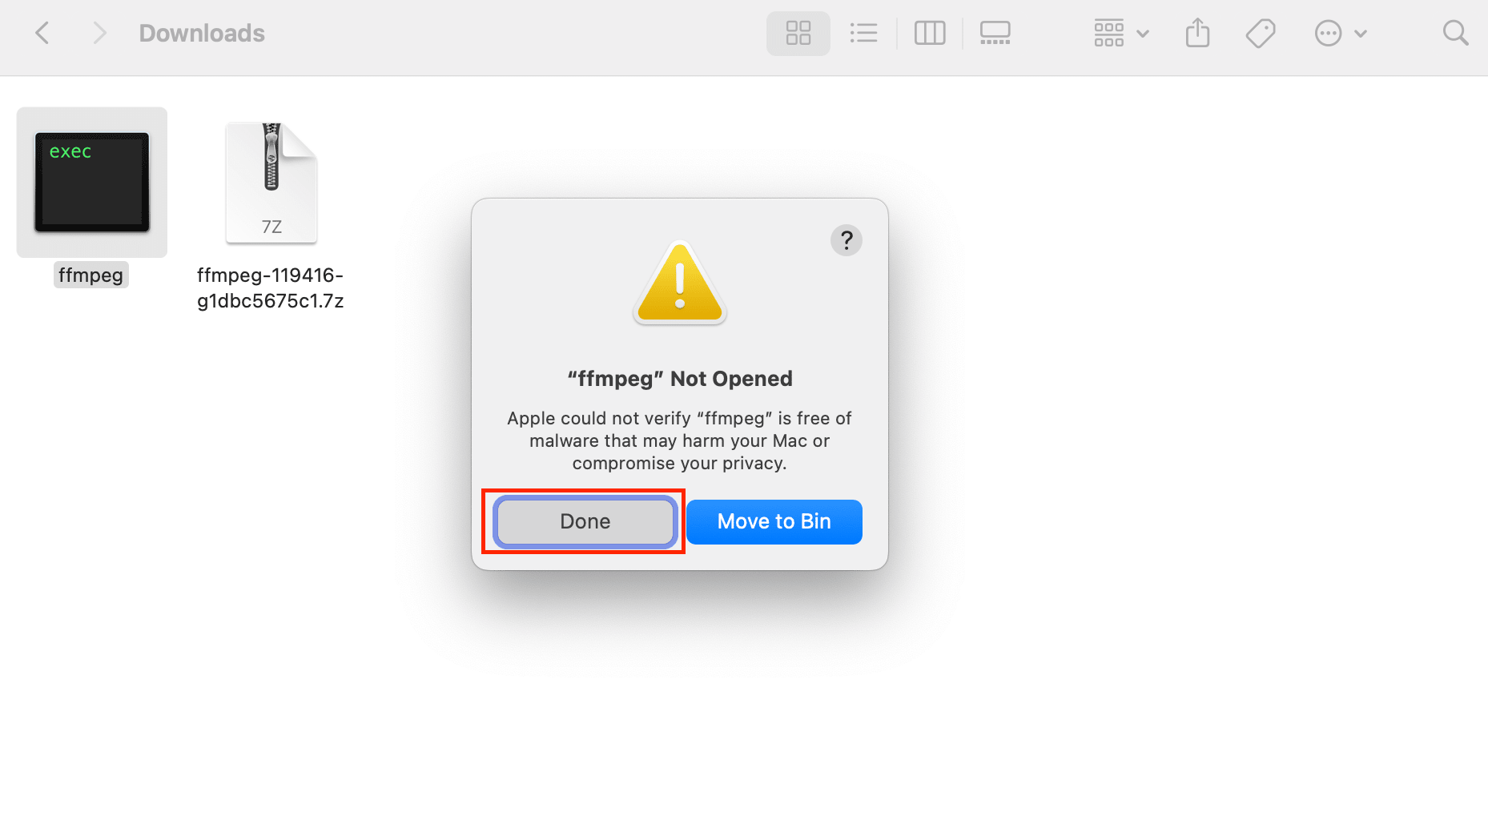The image size is (1488, 828).
Task: Dismiss the warning with Done
Action: (x=585, y=521)
